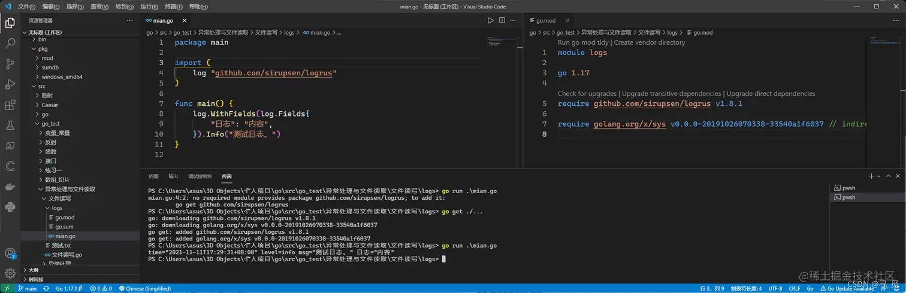The image size is (906, 293).
Task: Close the mian.go editor tab
Action: coord(185,20)
